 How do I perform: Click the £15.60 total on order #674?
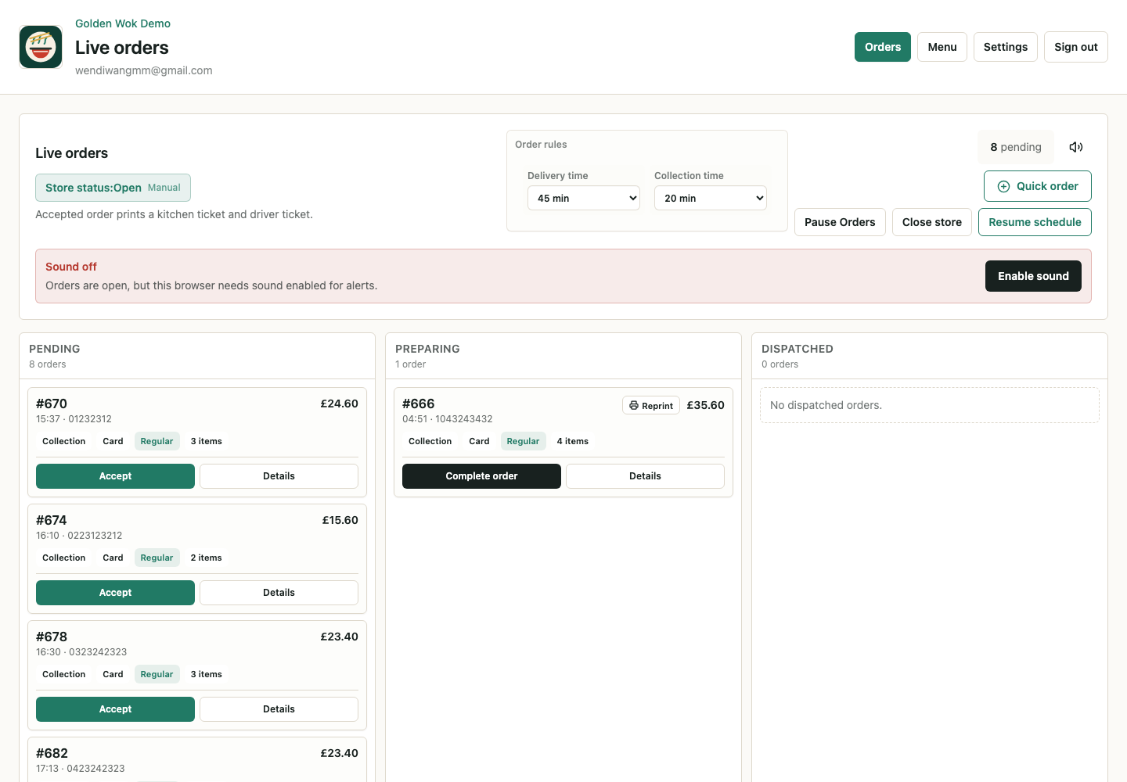point(340,520)
